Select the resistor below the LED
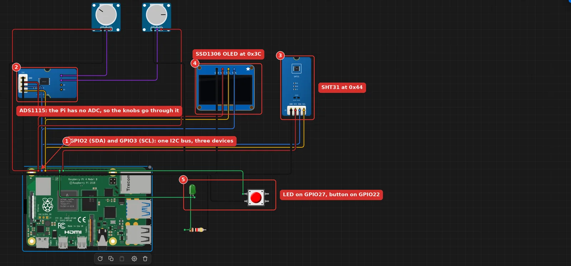The width and height of the screenshot is (571, 266). [197, 230]
